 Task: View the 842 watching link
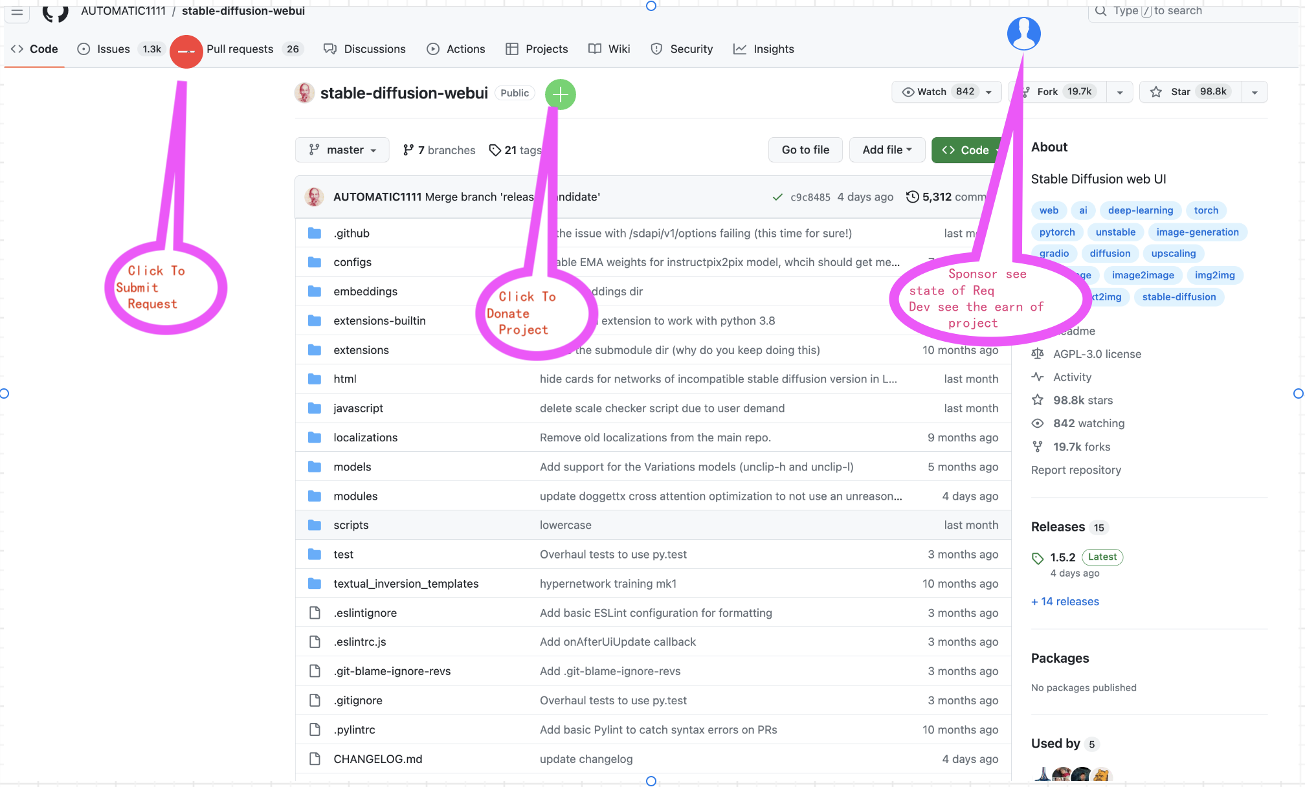point(1089,423)
